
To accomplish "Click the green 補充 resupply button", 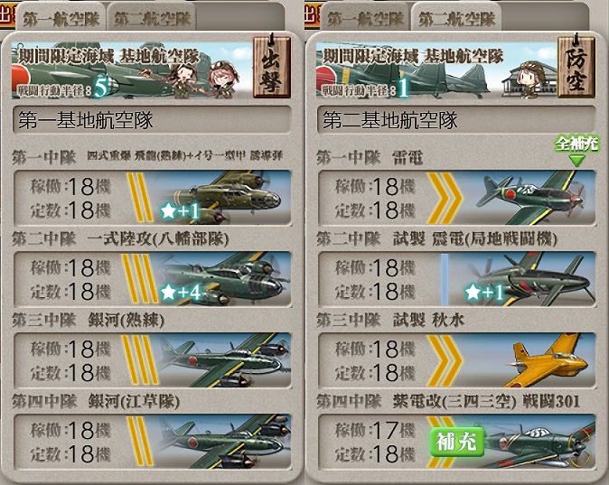I will (457, 442).
